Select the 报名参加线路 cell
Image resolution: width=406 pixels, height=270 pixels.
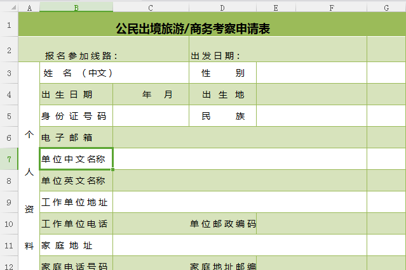click(81, 56)
